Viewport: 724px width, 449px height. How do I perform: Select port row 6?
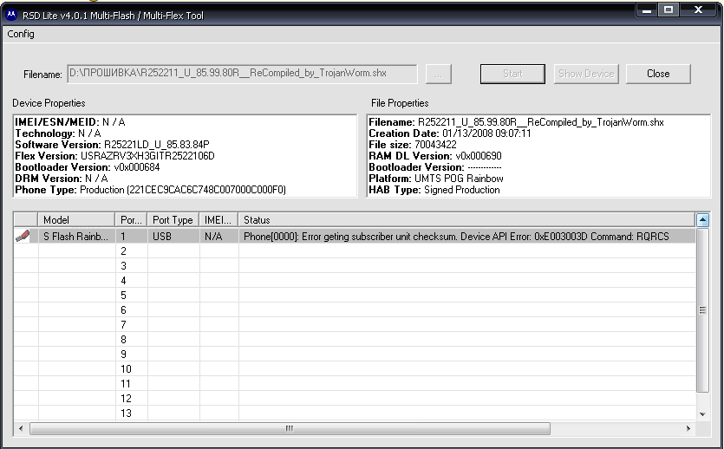(x=354, y=310)
